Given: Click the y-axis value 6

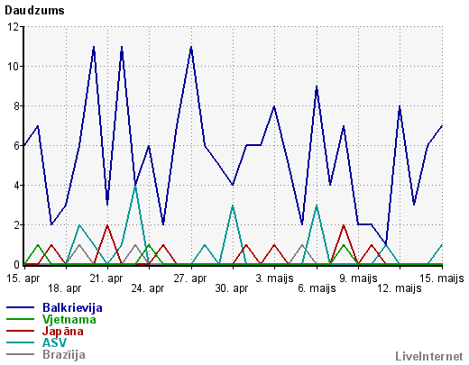Looking at the screenshot, I should [x=16, y=146].
